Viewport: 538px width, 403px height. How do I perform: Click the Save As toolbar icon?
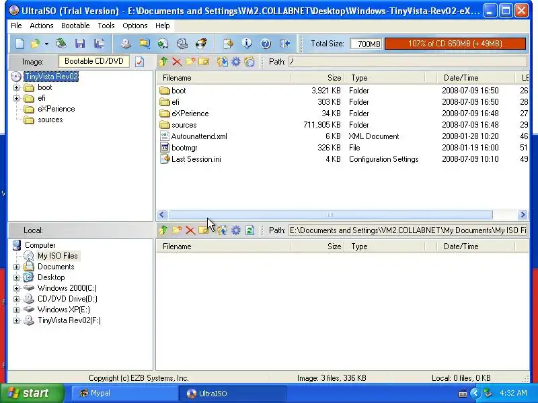point(99,44)
